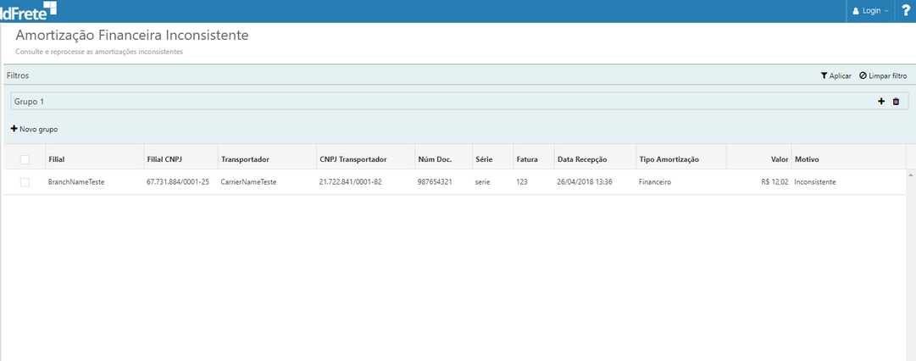The height and width of the screenshot is (361, 916).
Task: Sort by the Data Recepção column
Action: [584, 159]
